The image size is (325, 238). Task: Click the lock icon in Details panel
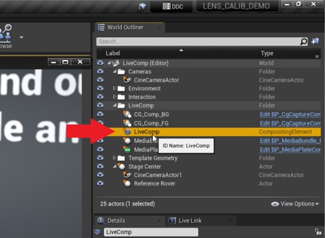(x=318, y=231)
